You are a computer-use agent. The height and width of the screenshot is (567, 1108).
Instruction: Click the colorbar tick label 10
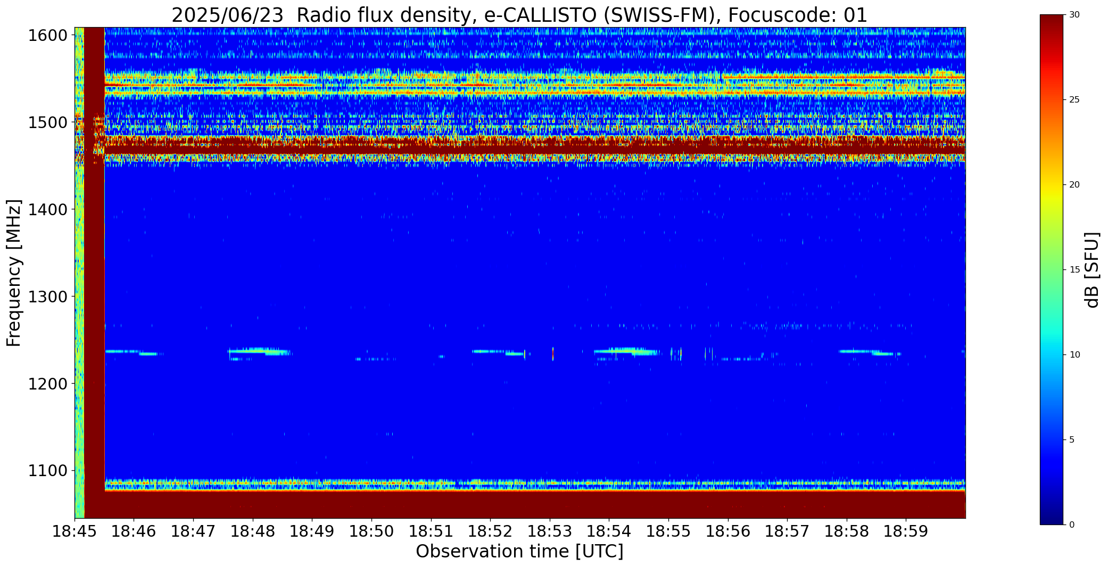[1074, 354]
